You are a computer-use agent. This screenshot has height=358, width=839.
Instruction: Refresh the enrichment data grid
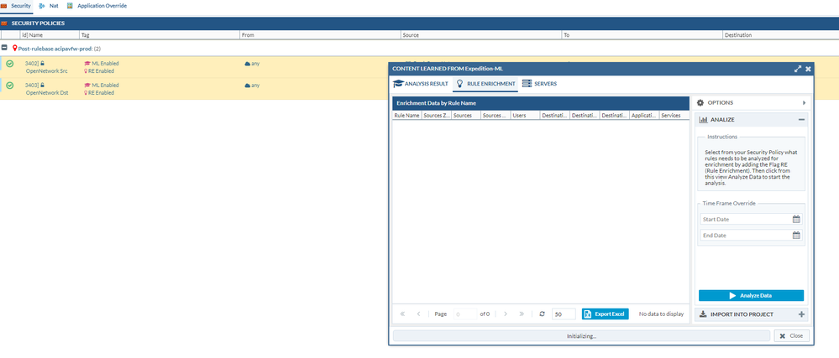click(x=542, y=314)
